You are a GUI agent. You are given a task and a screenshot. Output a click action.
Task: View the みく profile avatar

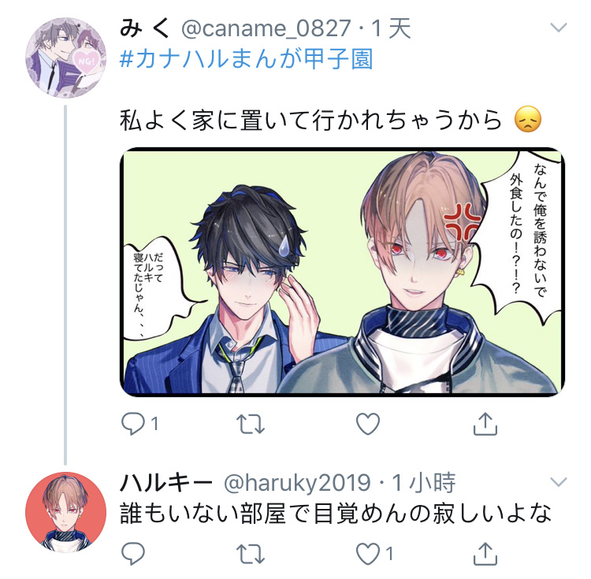(65, 58)
